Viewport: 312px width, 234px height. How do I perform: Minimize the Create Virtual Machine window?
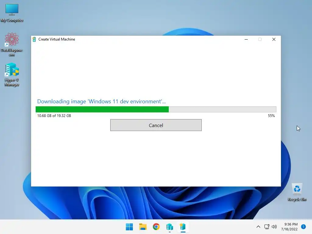coord(246,39)
